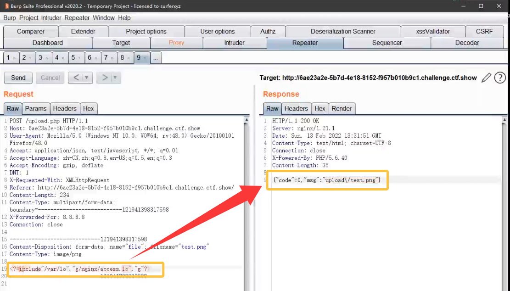Show the response Raw view

pyautogui.click(x=272, y=109)
